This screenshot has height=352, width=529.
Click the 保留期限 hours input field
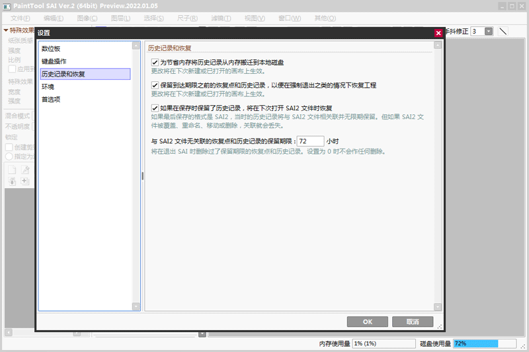pyautogui.click(x=310, y=141)
